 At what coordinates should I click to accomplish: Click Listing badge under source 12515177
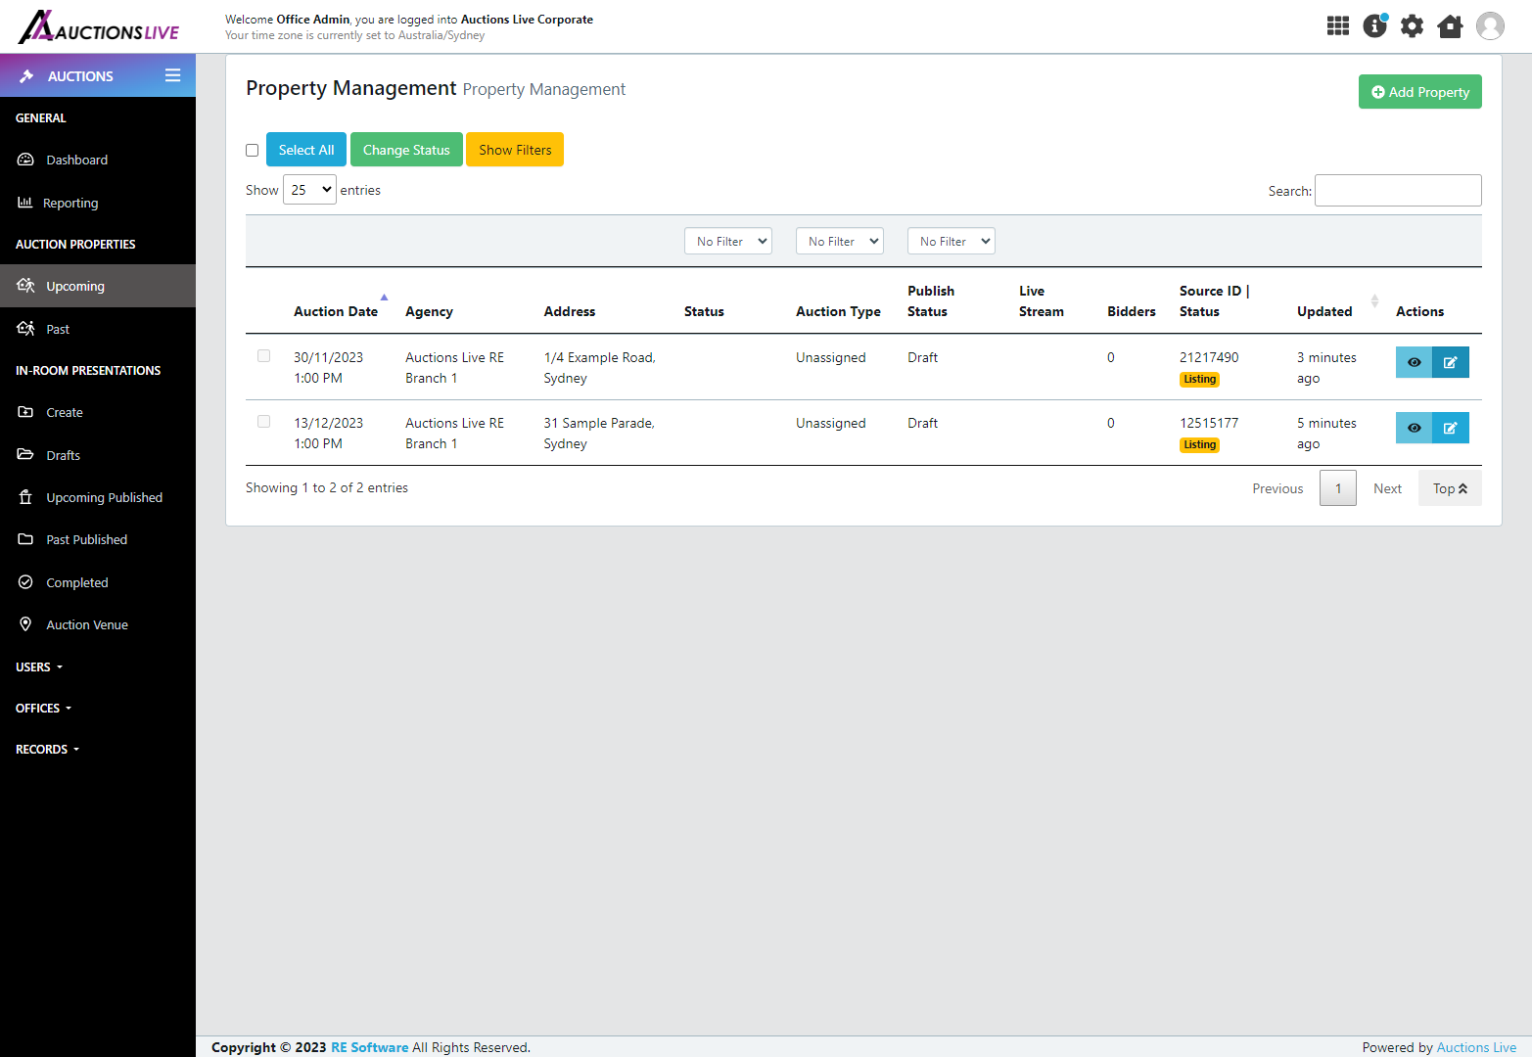[x=1199, y=445]
